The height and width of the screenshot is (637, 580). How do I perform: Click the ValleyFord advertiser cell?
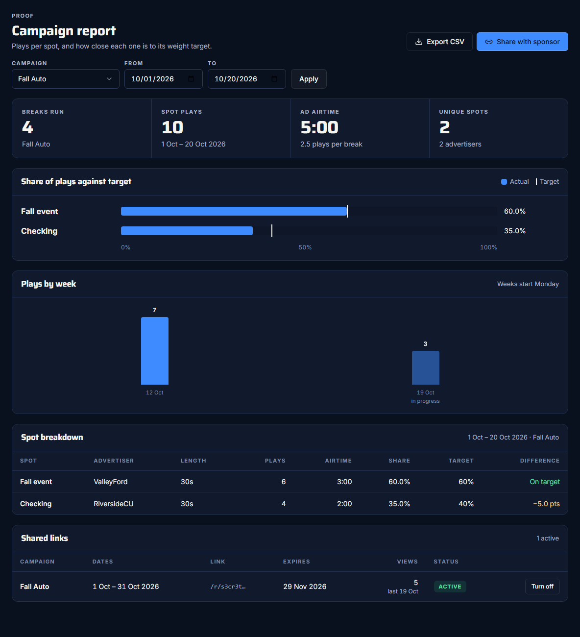pos(111,482)
